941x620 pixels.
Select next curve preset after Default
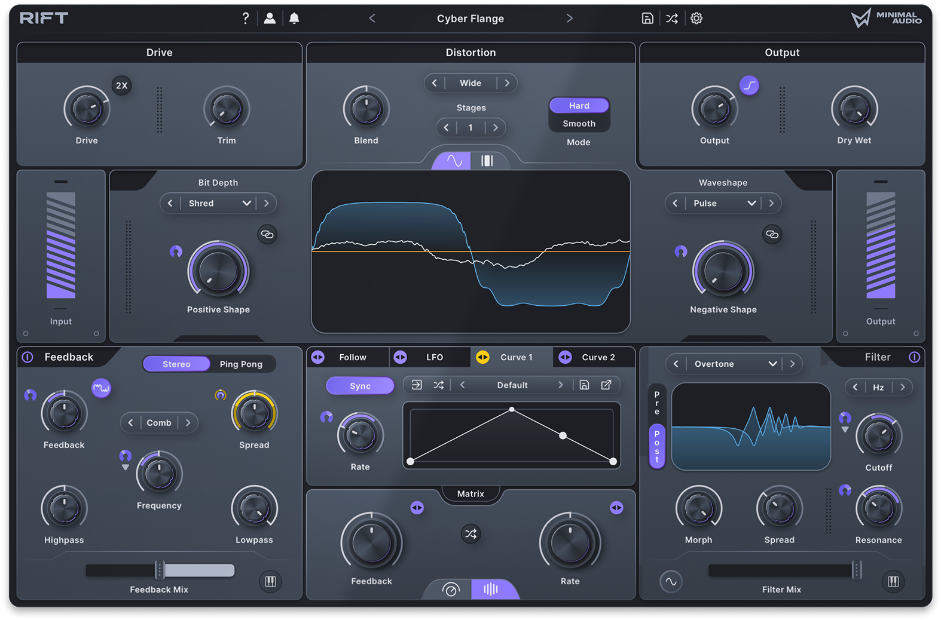pos(560,385)
